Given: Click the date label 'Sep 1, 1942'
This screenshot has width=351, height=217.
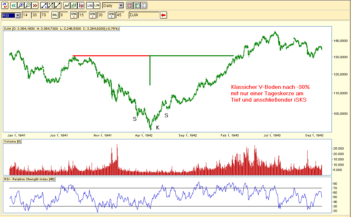Looking at the screenshot, I should click(188, 136).
